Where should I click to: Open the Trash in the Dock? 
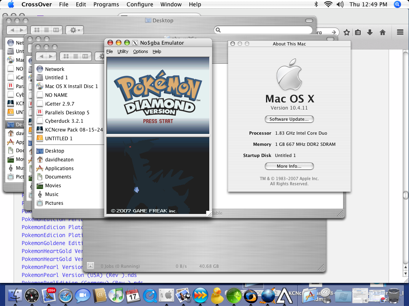[x=393, y=296]
